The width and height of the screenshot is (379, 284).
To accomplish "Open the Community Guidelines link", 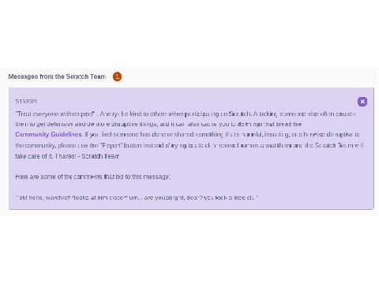I will point(49,134).
